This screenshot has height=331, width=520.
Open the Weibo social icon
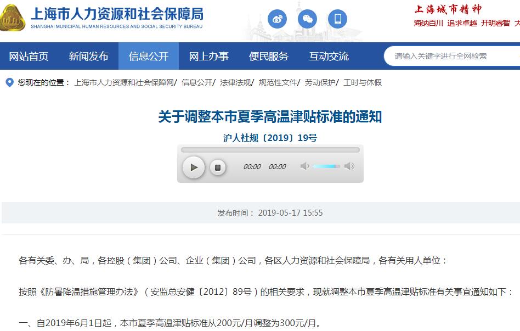277,19
